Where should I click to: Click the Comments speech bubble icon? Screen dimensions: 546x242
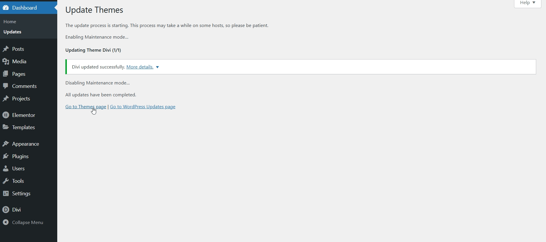click(6, 86)
